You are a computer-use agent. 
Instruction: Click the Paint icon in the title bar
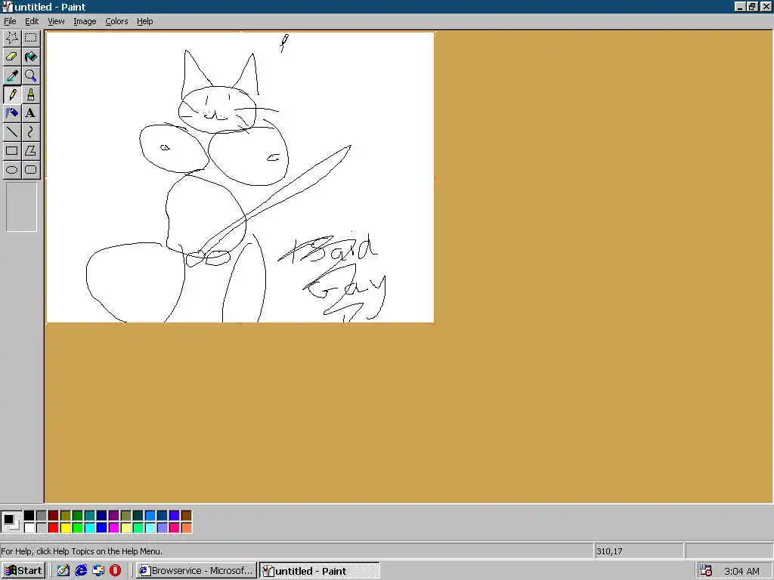tap(7, 7)
